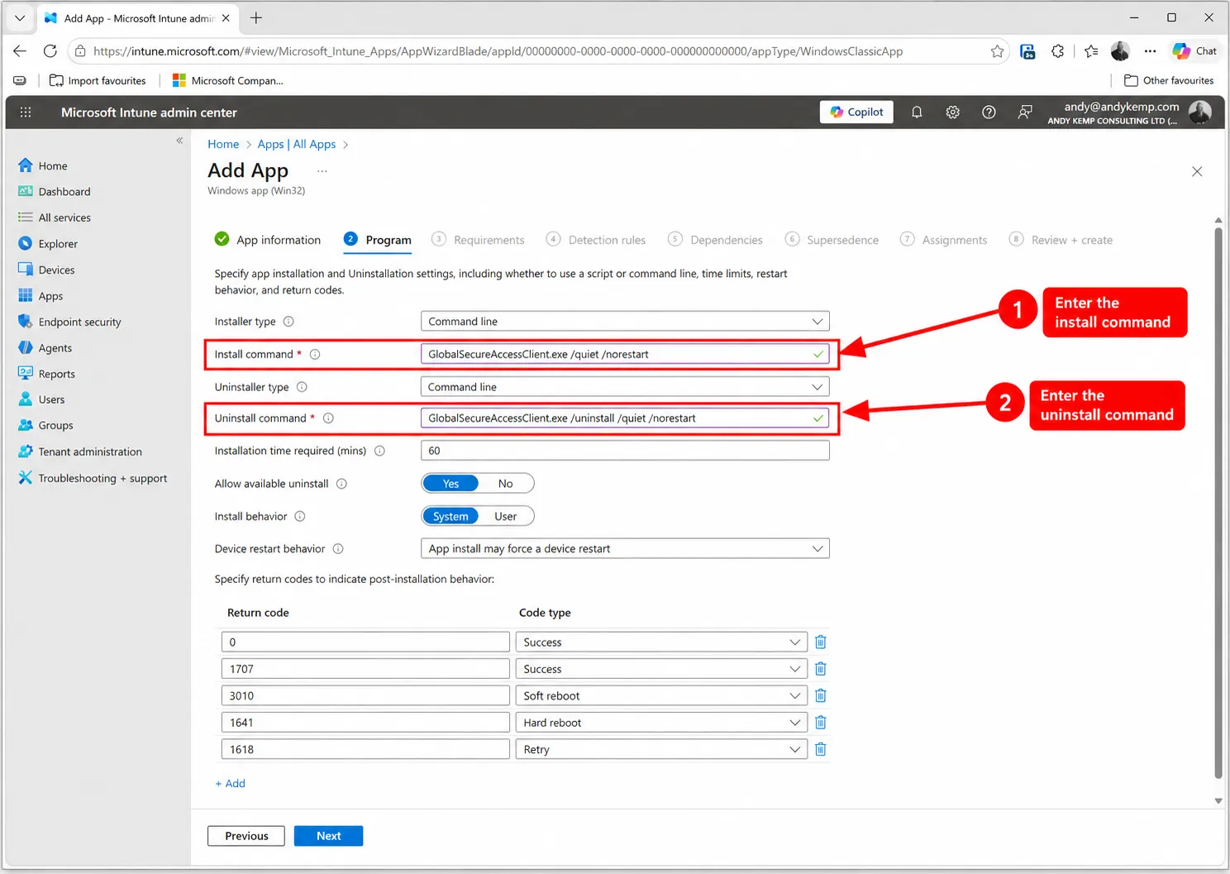Show info tooltip for Device restart behavior
1230x874 pixels.
338,549
